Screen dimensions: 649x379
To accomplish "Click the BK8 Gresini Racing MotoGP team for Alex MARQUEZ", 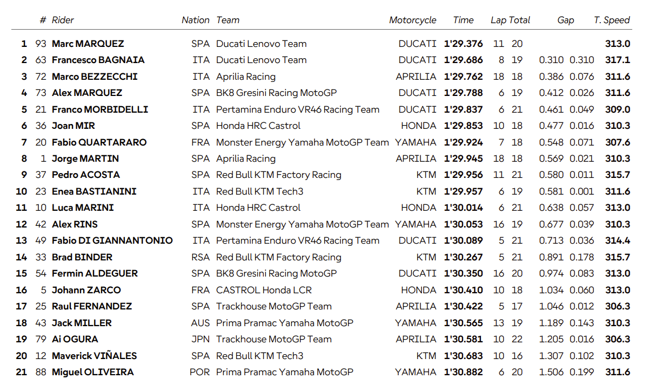I will (x=276, y=93).
